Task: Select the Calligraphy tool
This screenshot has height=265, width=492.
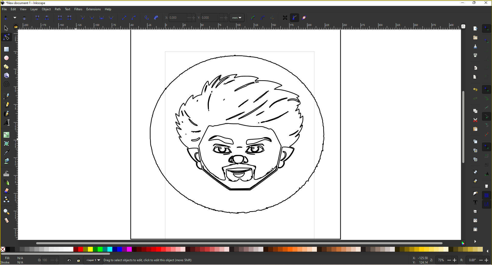Action: pos(6,114)
